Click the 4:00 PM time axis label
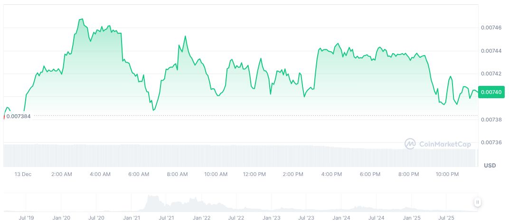 pos(331,174)
